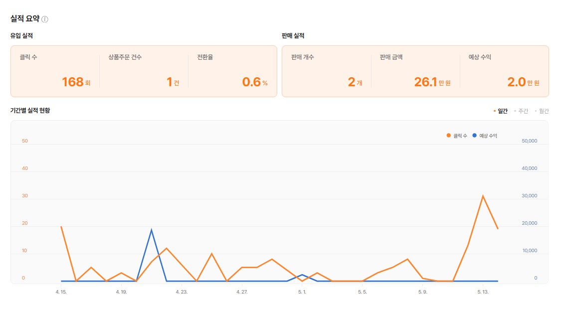The image size is (565, 310).
Task: Click the orange peak near 5. 13.
Action: [x=483, y=196]
